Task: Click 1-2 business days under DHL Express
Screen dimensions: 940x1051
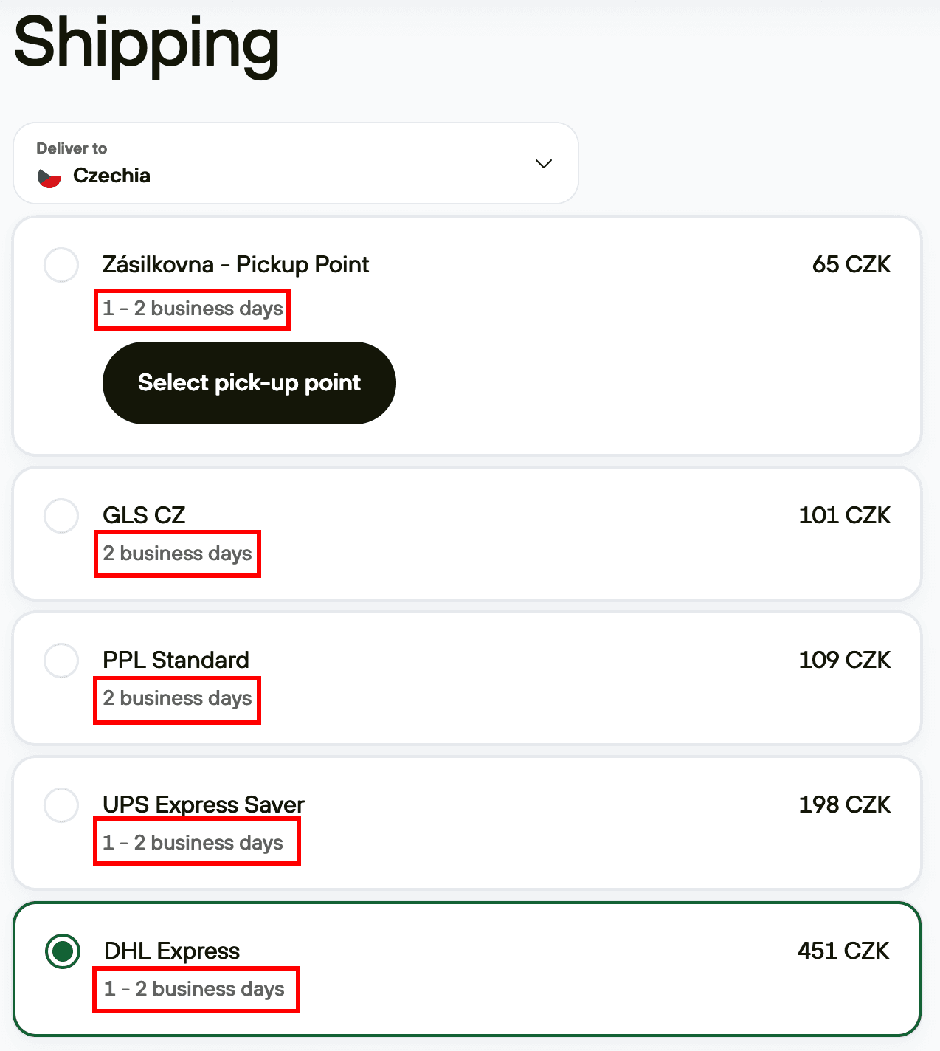Action: [196, 989]
